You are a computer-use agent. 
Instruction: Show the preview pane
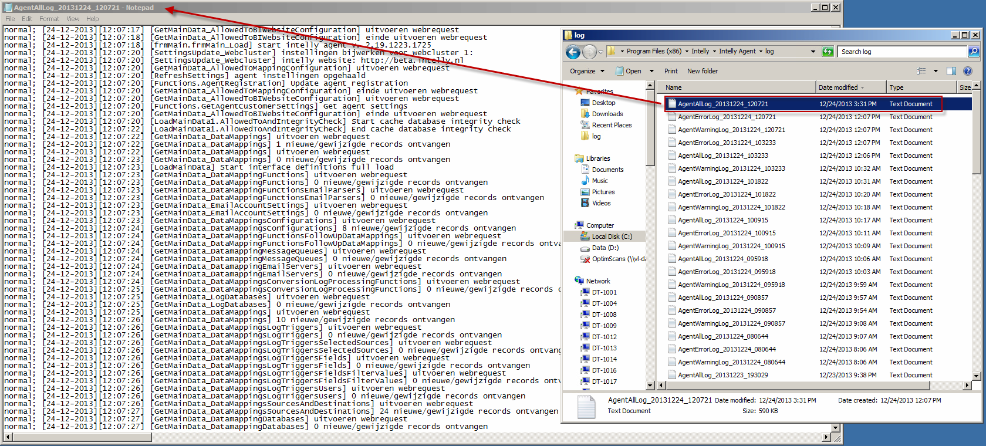pos(951,71)
